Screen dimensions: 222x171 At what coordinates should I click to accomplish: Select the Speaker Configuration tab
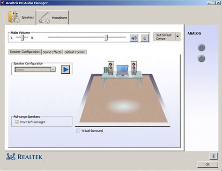[25, 52]
